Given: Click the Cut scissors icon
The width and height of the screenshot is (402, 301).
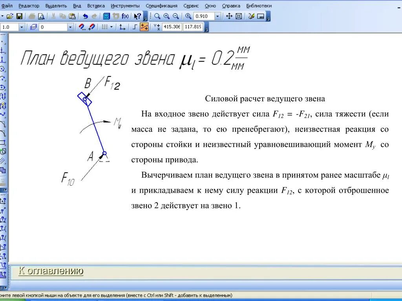Looking at the screenshot, I should [53, 16].
